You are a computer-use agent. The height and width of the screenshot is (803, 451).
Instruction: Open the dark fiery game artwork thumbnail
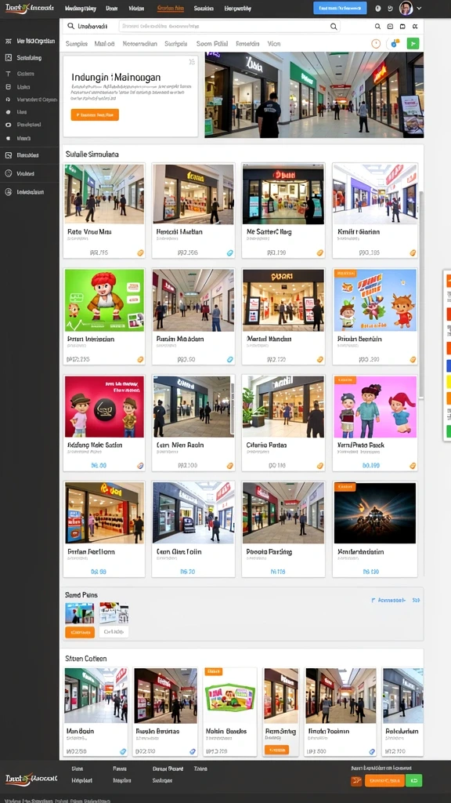(375, 513)
